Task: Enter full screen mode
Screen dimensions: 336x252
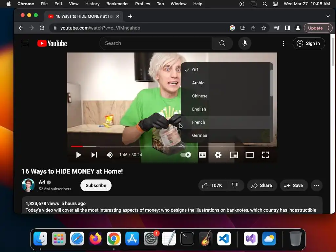Action: [x=265, y=155]
